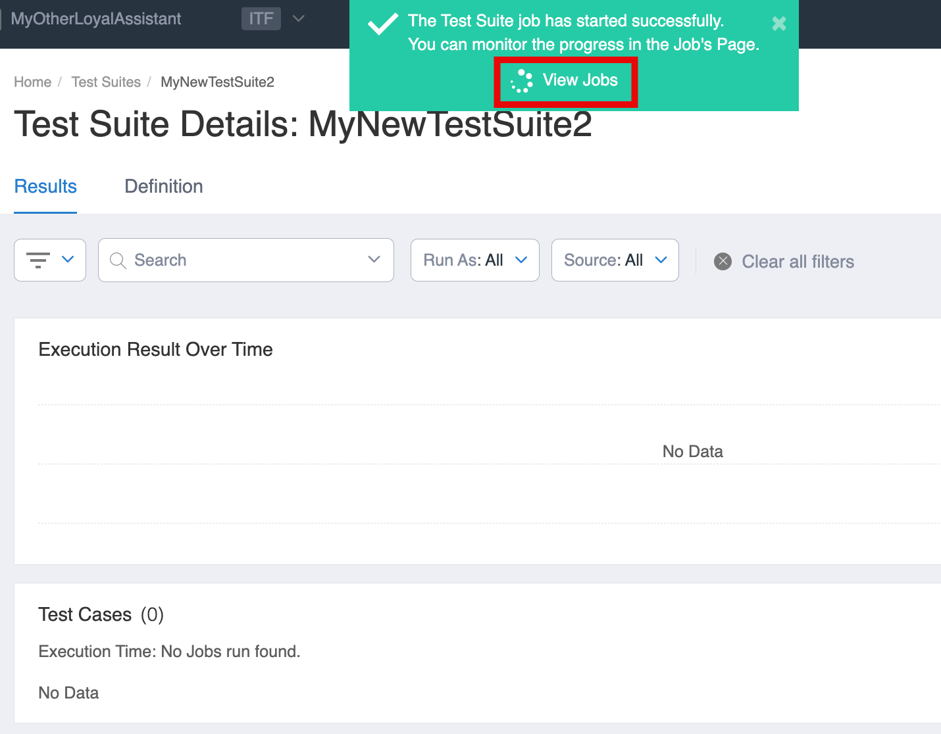Click the filter lines icon
This screenshot has width=941, height=734.
pos(38,260)
